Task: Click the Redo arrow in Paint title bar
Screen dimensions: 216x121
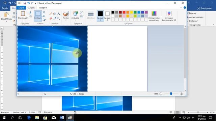Action: 32,3
